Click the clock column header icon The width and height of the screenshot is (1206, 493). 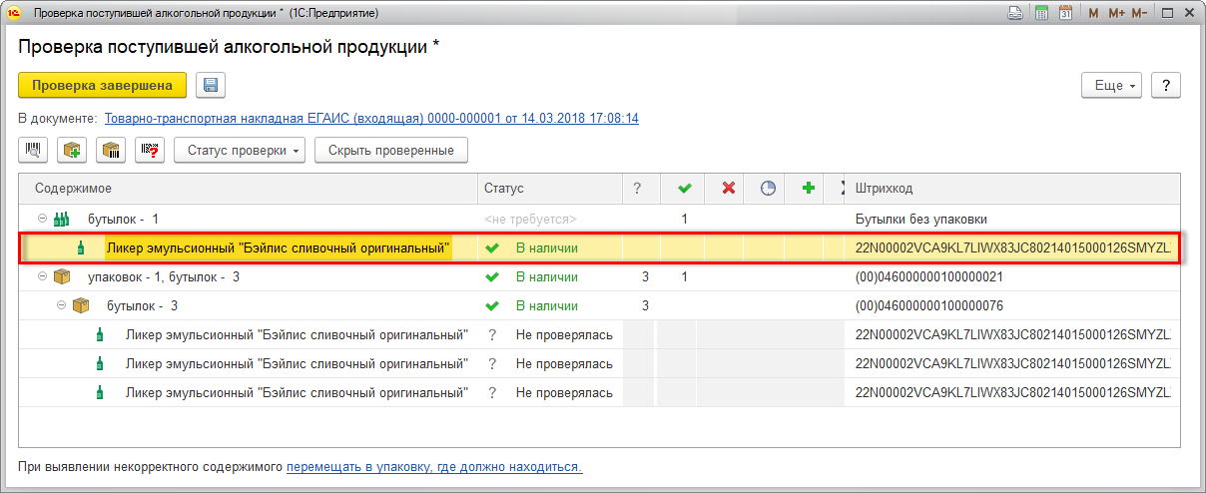click(768, 188)
